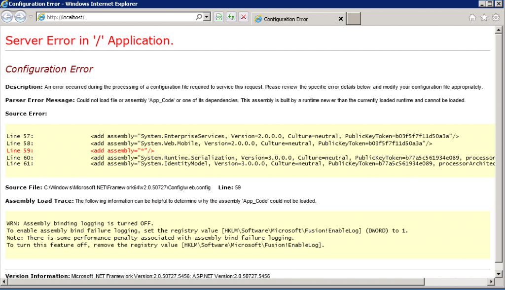Open Favorites star icon

pos(484,18)
